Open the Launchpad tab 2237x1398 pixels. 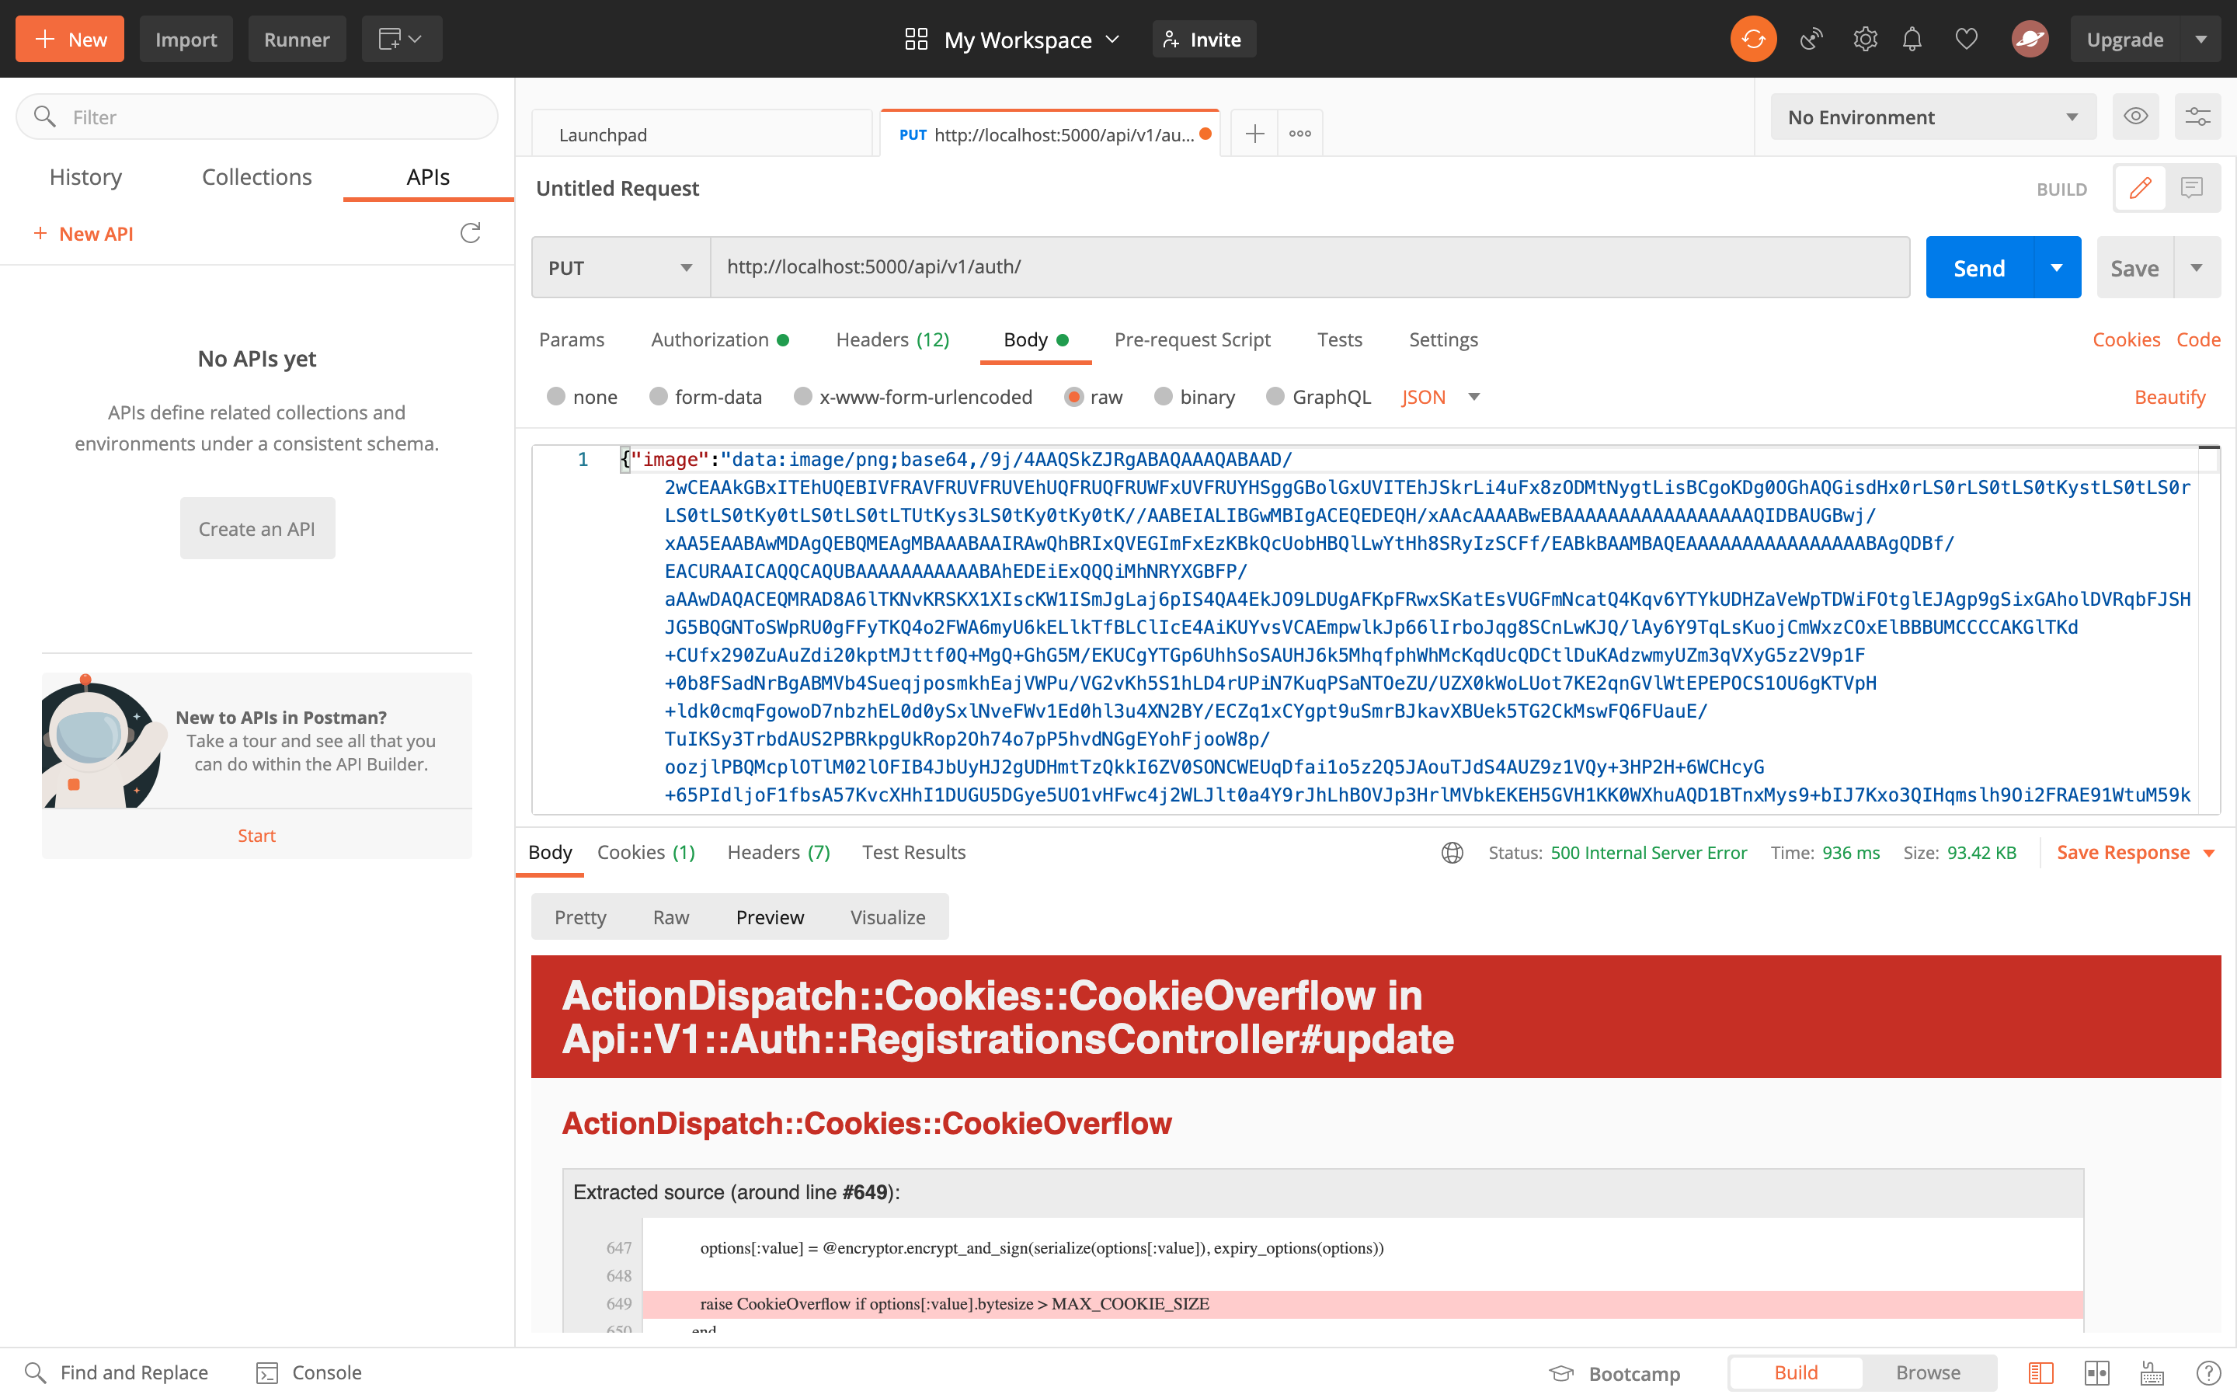[x=701, y=134]
